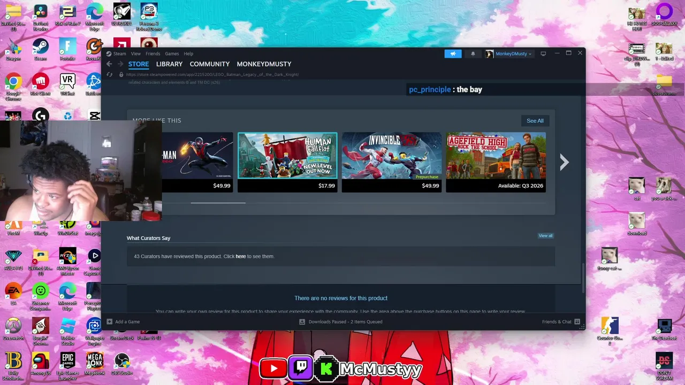The width and height of the screenshot is (685, 385).
Task: Click Add a Game in Steam
Action: click(123, 322)
